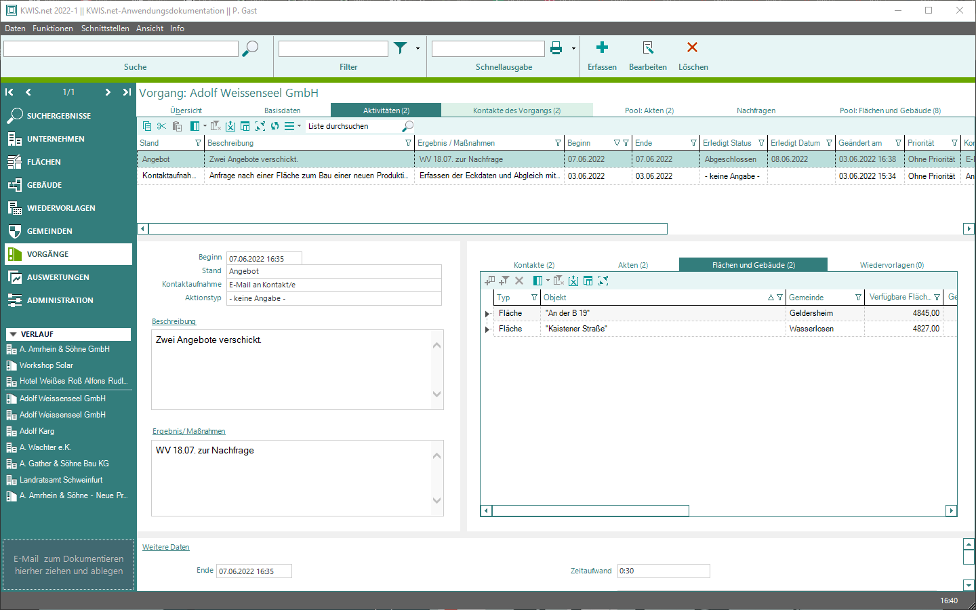Open Landratsamt Schweinfurt from Verlauf list
The height and width of the screenshot is (610, 976).
pos(61,480)
